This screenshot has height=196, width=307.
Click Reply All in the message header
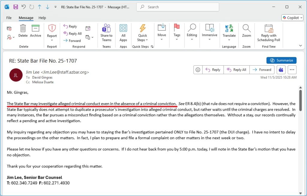236,70
